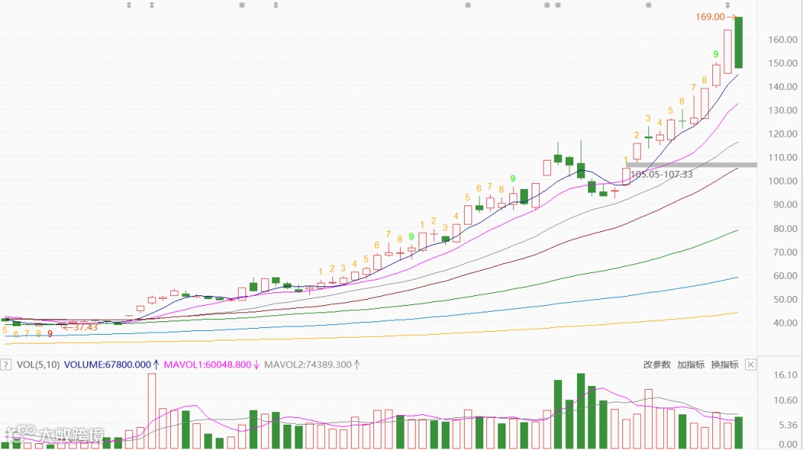The width and height of the screenshot is (803, 450).
Task: Click the 100.00 price axis label
Action: click(783, 181)
